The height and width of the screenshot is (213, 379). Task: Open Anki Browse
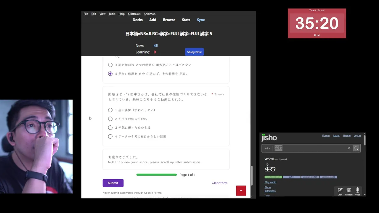(169, 20)
